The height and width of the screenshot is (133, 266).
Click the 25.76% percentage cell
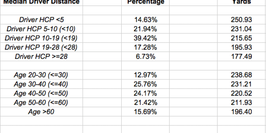click(145, 84)
